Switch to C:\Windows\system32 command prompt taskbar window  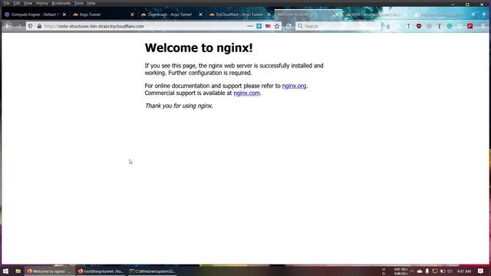(x=152, y=271)
